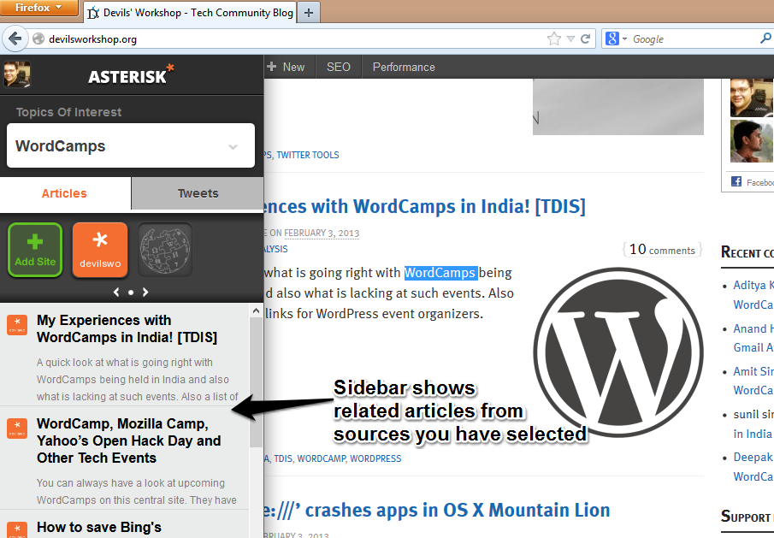Open the WordCamps in India! [TDIS] post title
774x538 pixels.
pos(424,206)
